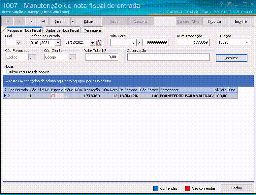This screenshot has height=195, width=256.
Task: Go to last record navigation icon
Action: click(43, 21)
